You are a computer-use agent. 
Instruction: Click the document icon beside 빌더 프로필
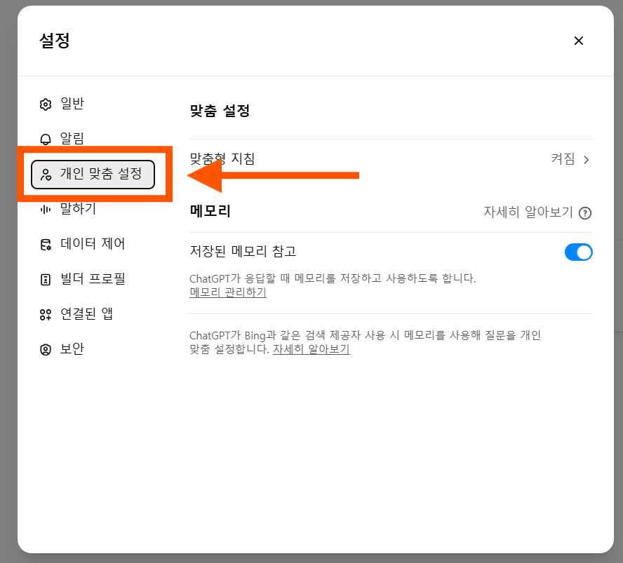[46, 279]
